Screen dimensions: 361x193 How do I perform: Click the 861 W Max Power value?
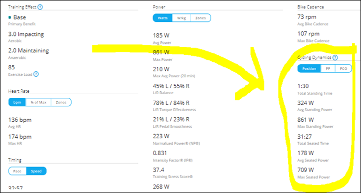tap(161, 52)
